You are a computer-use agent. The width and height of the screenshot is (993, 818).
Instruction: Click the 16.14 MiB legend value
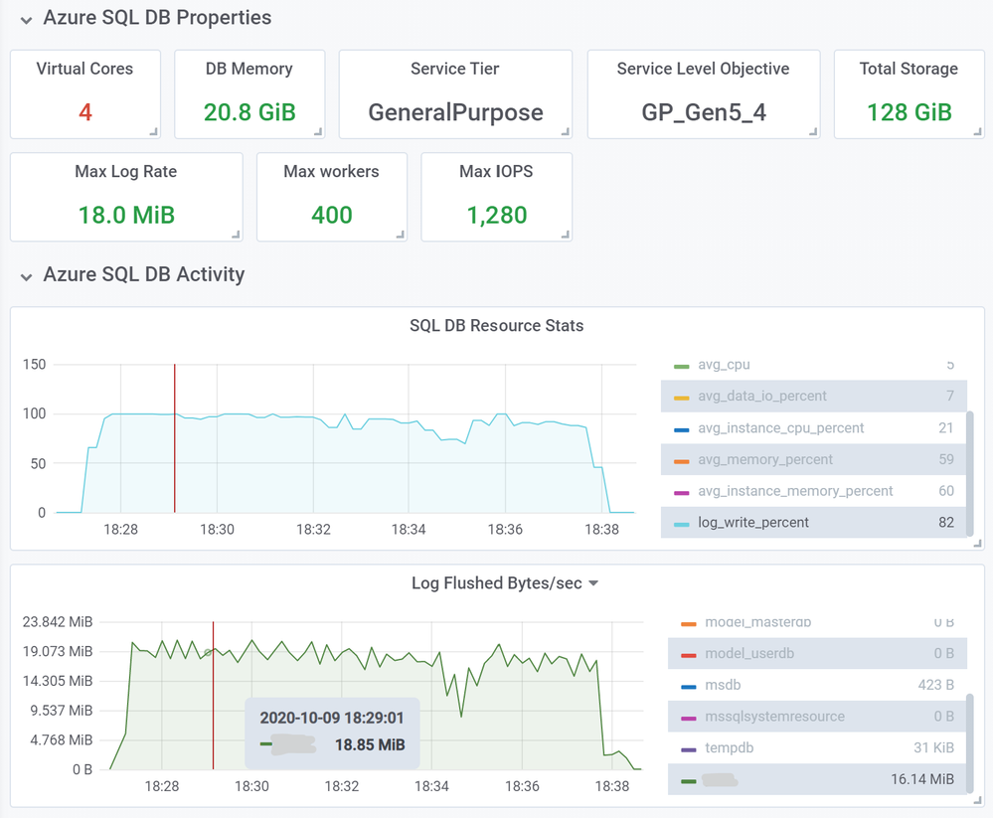pos(922,779)
